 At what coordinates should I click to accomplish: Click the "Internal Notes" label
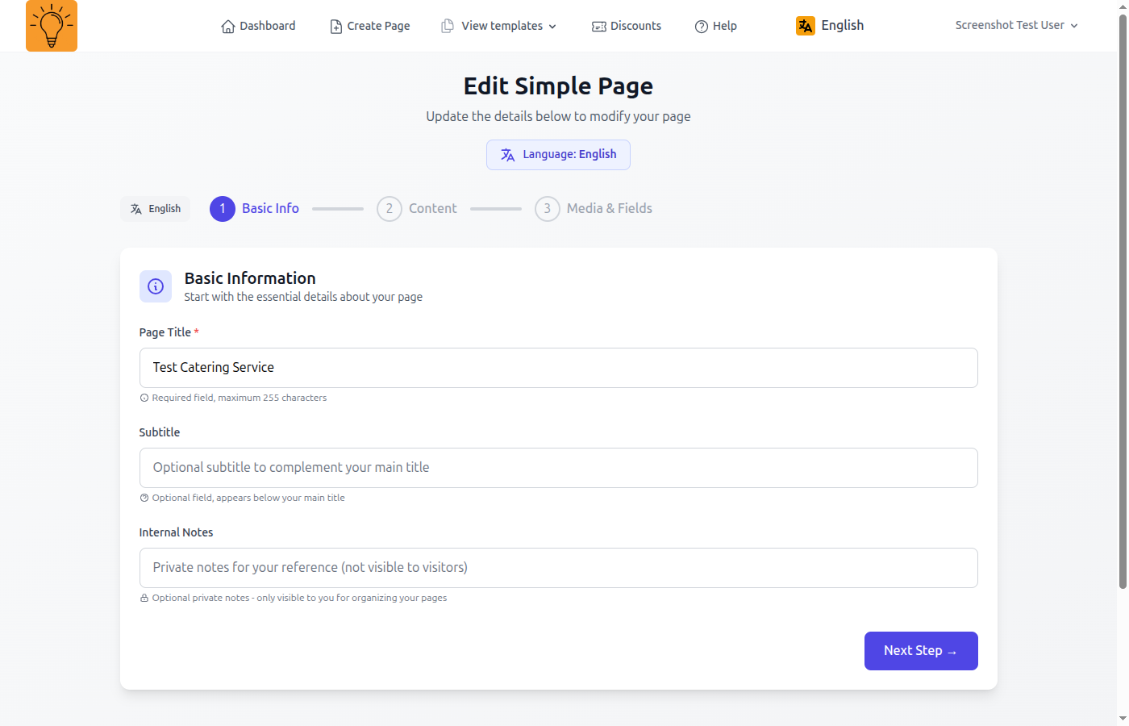click(x=176, y=532)
